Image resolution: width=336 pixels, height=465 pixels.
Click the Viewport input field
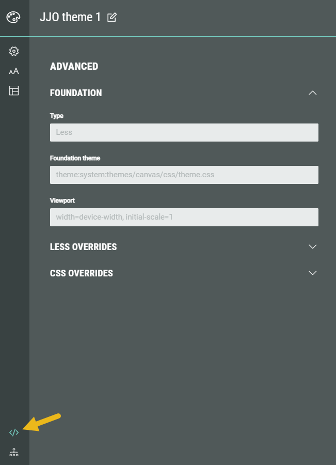184,217
